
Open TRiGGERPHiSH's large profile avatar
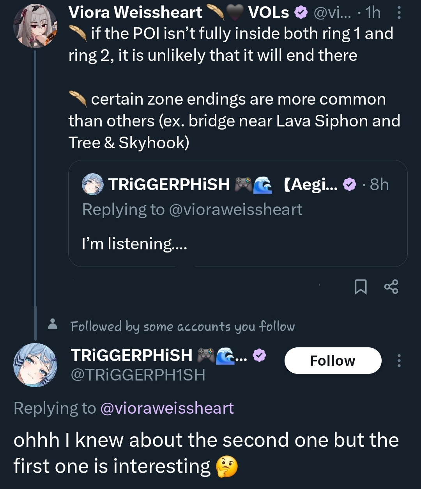[x=35, y=365]
